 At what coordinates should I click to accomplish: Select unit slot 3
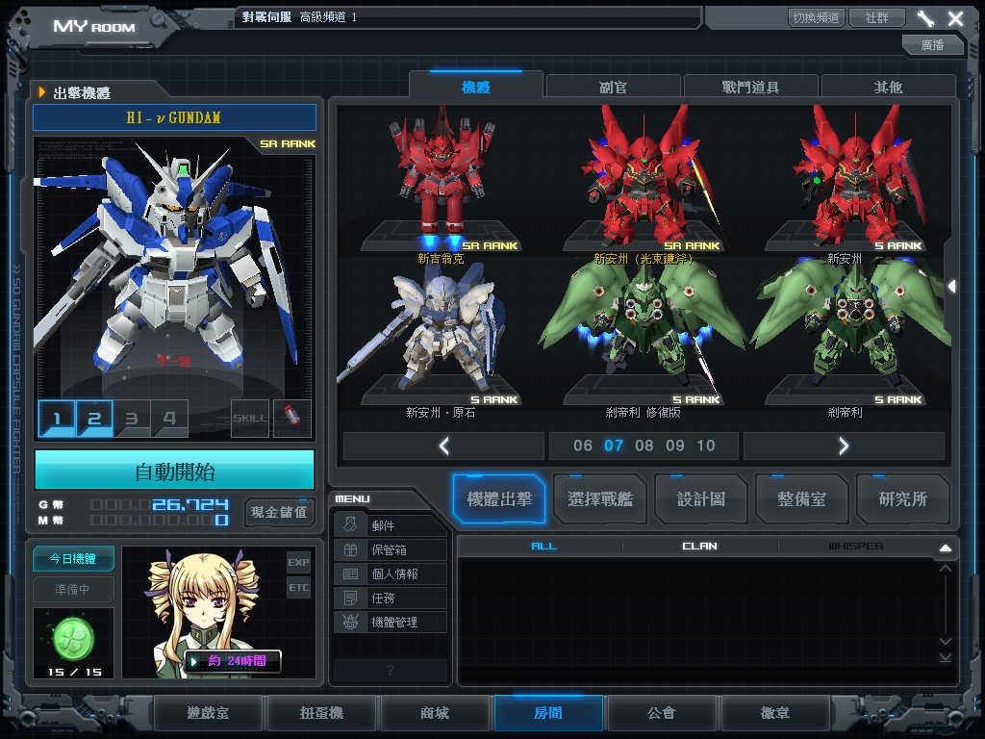click(x=132, y=419)
